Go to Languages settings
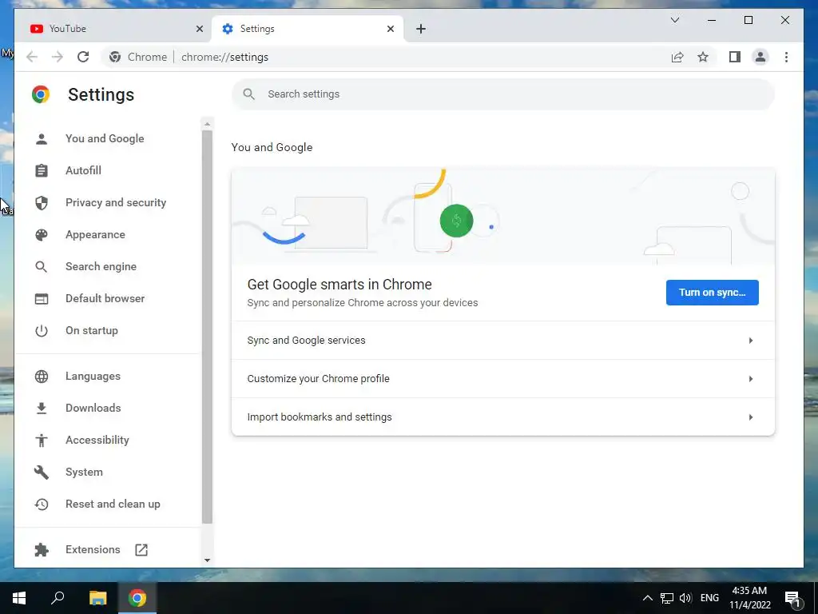 point(93,376)
